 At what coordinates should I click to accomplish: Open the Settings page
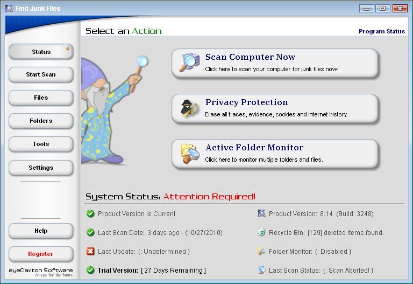(41, 168)
